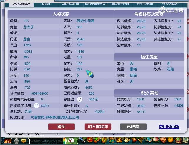Click the 获得经验 value 1809488000
189x145 pixels.
pyautogui.click(x=39, y=93)
